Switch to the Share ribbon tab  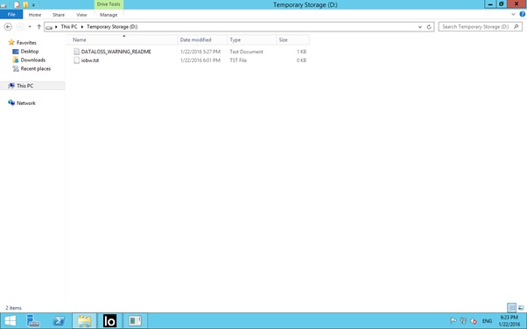58,15
